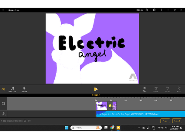The height and width of the screenshot is (139, 185).
Task: Select the second clip thumbnail in timeline
Action: pyautogui.click(x=112, y=106)
